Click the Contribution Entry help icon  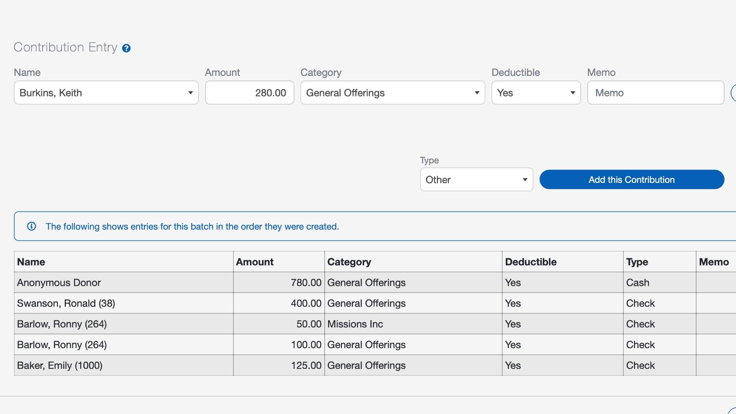(x=126, y=48)
